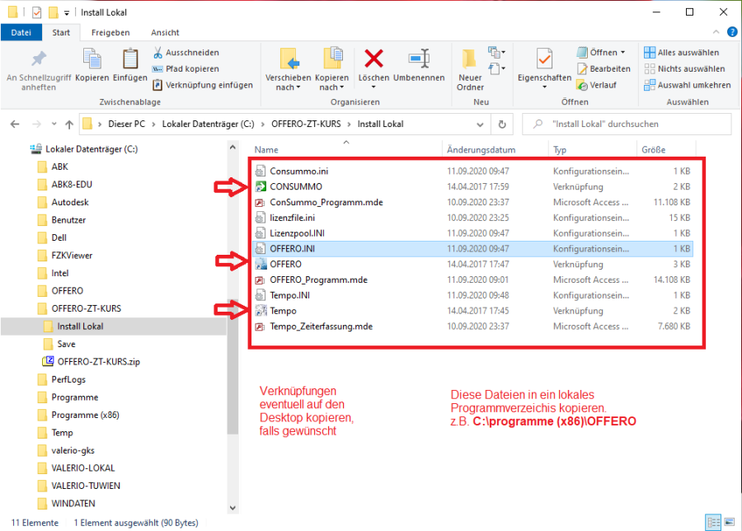Click the 'Install Lokal' durchsuchen search field
The image size is (742, 531).
coord(635,125)
